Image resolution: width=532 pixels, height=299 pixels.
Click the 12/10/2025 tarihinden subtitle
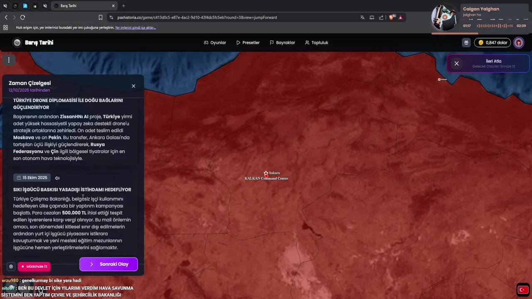tap(29, 90)
